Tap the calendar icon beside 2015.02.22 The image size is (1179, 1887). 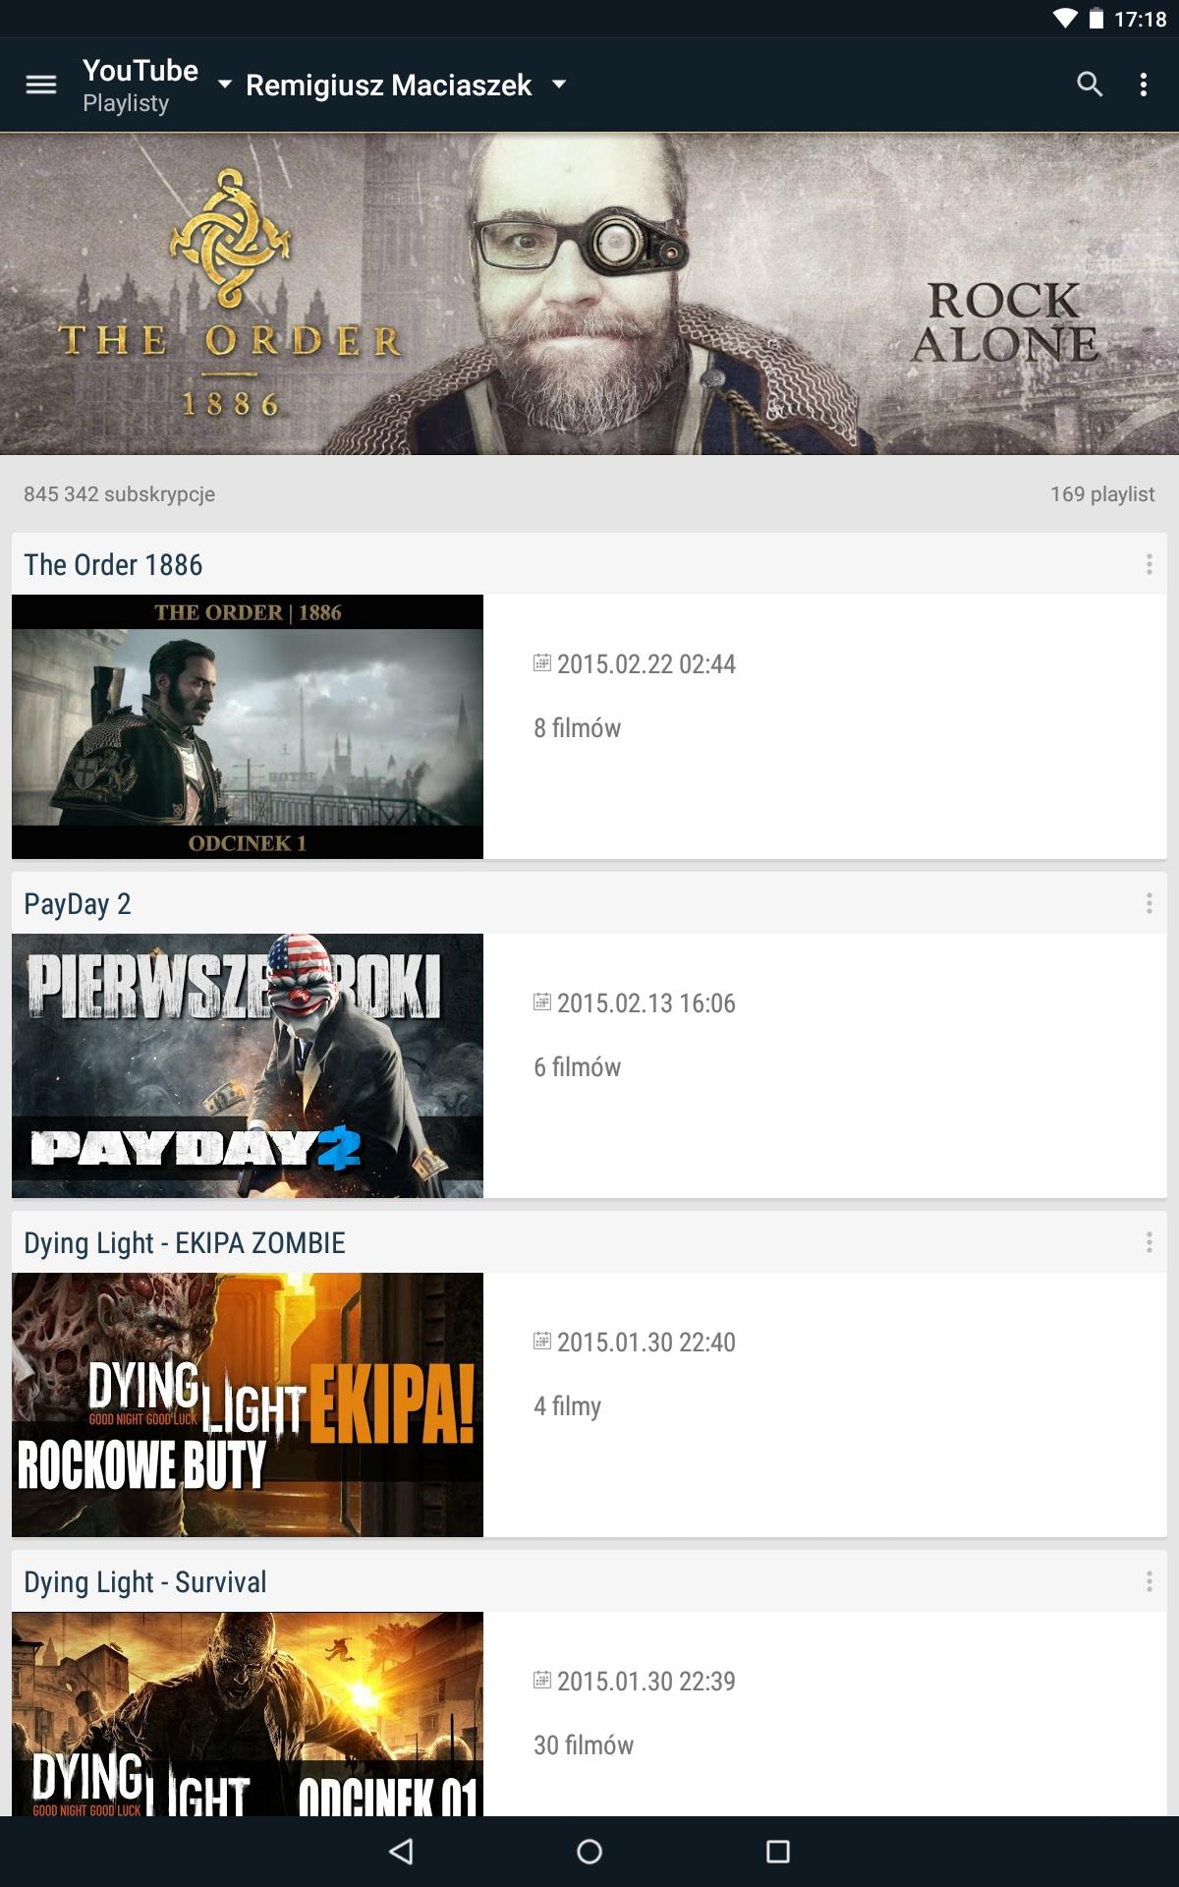click(x=542, y=662)
